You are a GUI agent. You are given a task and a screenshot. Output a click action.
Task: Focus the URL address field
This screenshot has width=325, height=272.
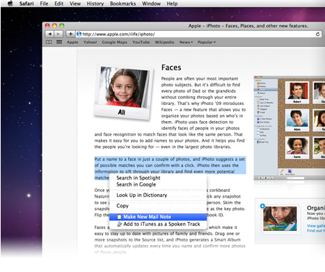point(198,34)
